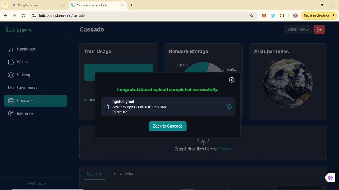This screenshot has width=339, height=190.
Task: Click the red logout icon button
Action: tap(320, 30)
